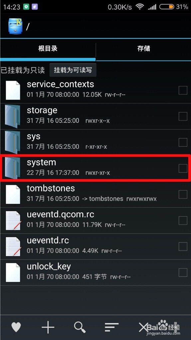Tap the Root Explorer app icon

pos(15,26)
